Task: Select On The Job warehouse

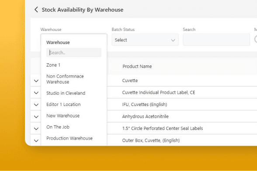Action: (58, 127)
